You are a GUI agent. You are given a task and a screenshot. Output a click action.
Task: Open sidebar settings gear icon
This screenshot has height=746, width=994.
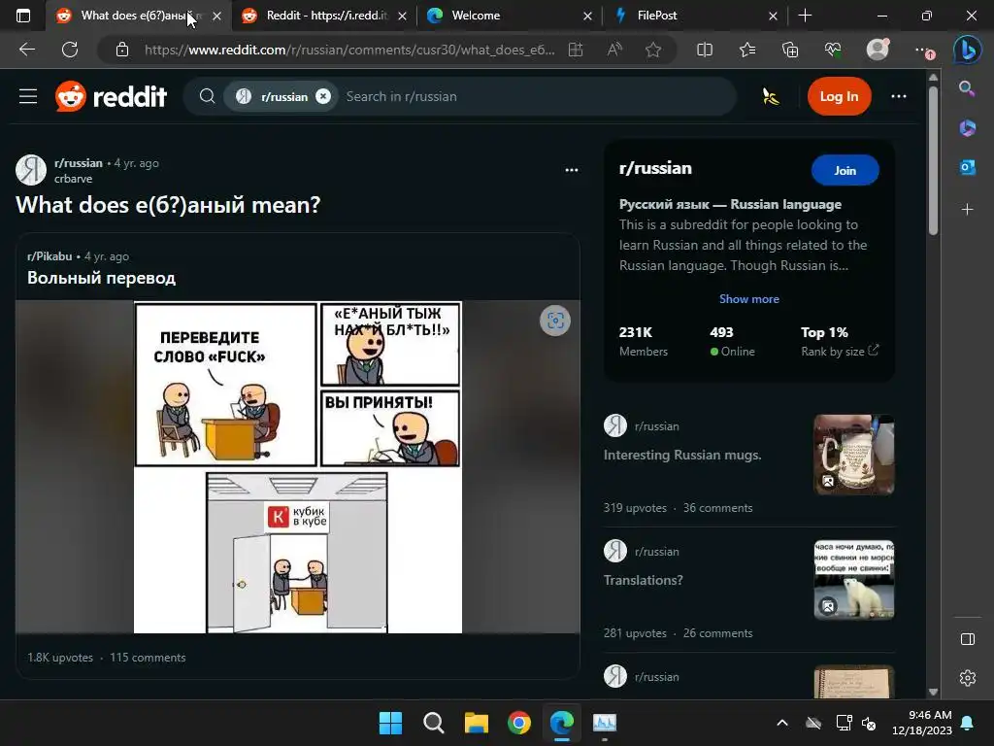coord(968,678)
